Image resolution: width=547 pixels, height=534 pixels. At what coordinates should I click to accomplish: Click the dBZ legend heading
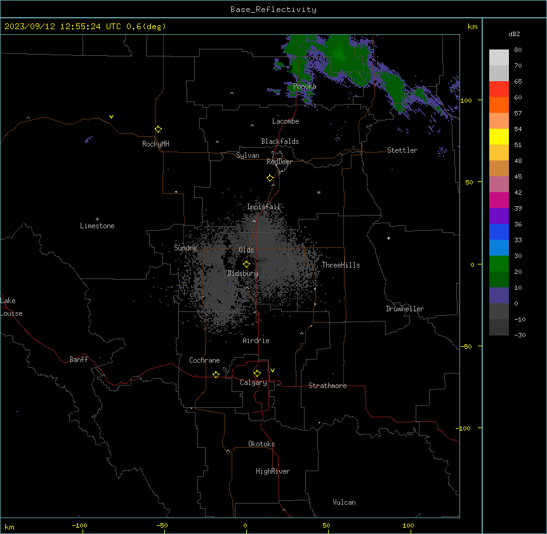(514, 34)
